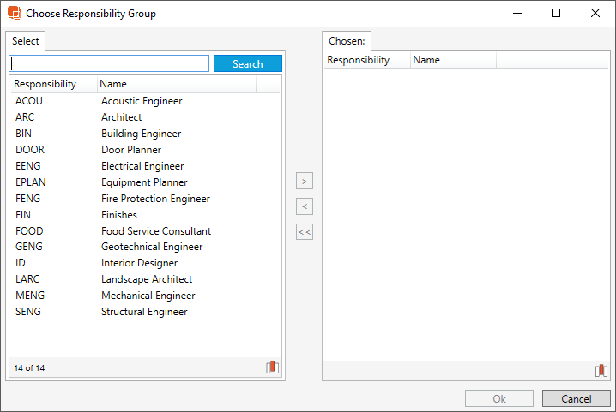Select the ARC Architect entry
The height and width of the screenshot is (412, 616).
(121, 117)
